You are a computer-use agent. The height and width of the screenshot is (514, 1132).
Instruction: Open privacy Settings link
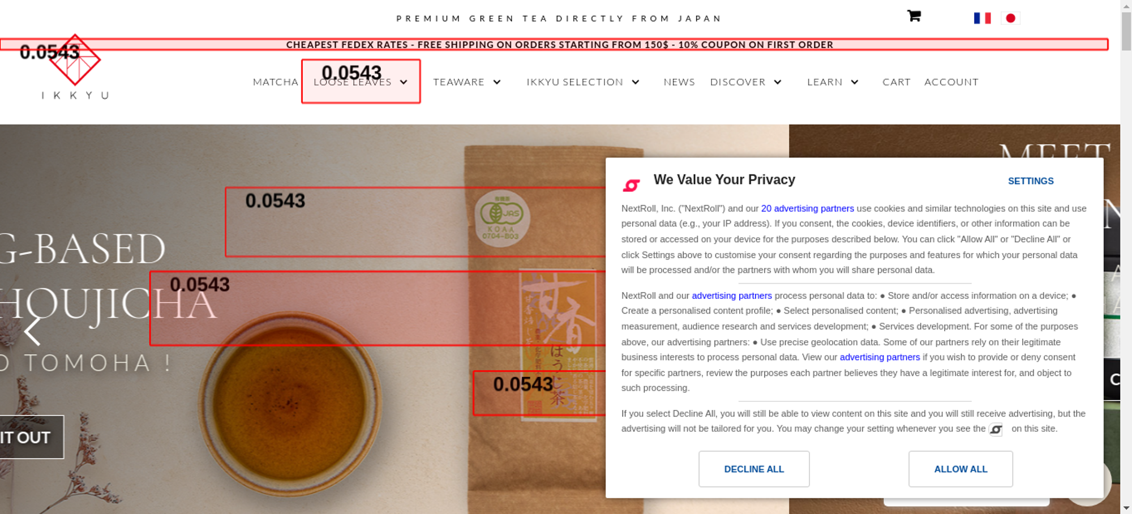click(1031, 181)
